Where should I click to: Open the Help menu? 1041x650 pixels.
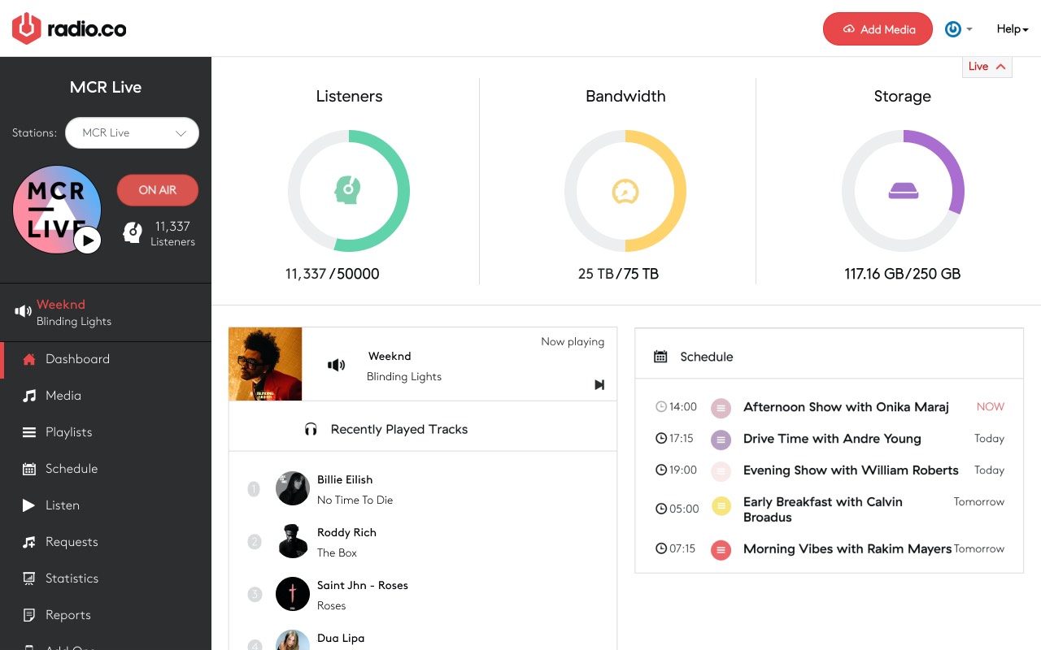coord(1013,29)
